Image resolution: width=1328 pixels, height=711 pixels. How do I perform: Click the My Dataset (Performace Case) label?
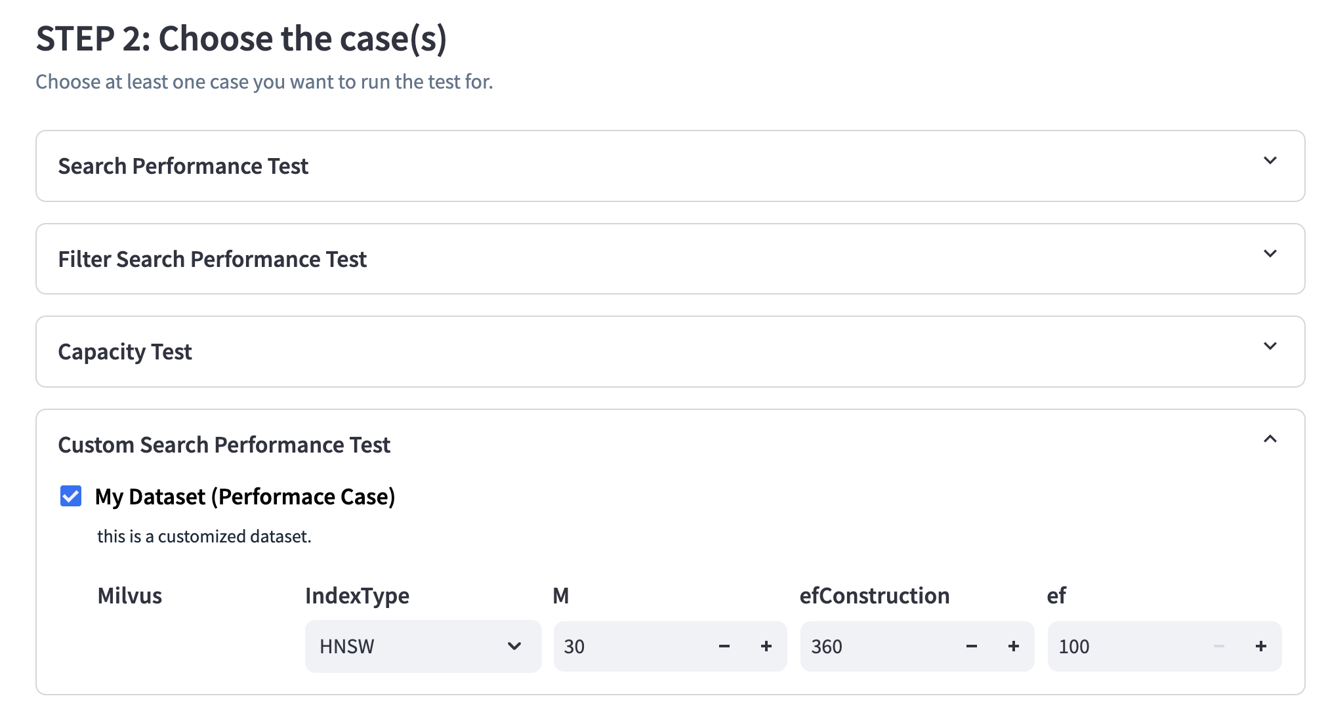[245, 497]
